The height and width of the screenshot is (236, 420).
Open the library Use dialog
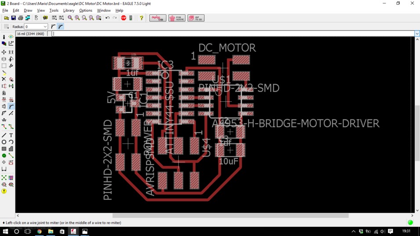(x=45, y=18)
